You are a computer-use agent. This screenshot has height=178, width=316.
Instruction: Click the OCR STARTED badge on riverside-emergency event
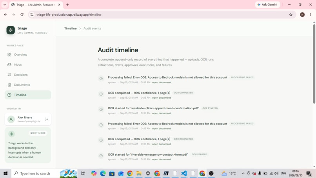click(x=199, y=154)
